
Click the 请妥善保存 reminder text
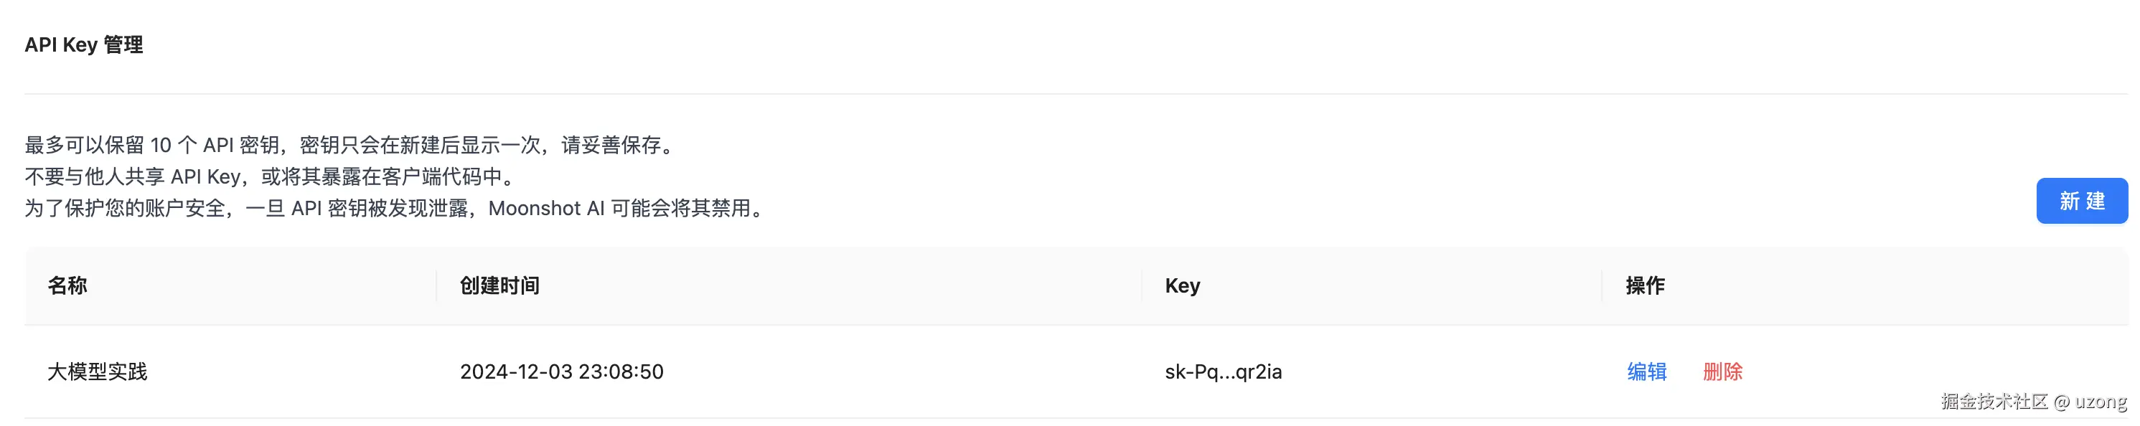611,146
